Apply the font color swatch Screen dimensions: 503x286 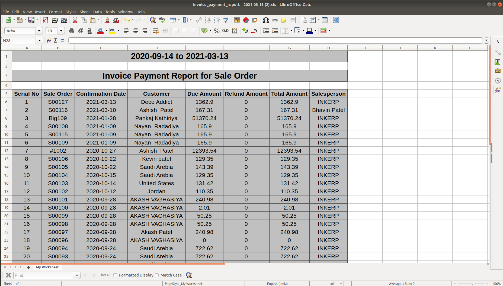[x=100, y=31]
